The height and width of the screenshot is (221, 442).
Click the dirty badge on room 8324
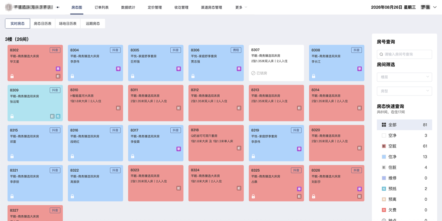(x=239, y=188)
